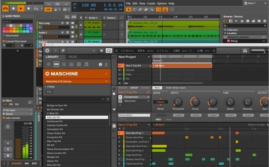Open the View menu in Bitwig
This screenshot has height=167, width=269.
pyautogui.click(x=142, y=4)
